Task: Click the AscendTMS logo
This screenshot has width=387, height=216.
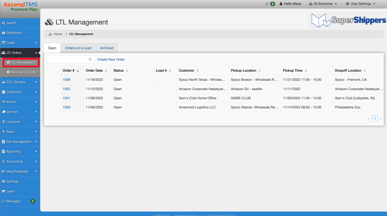Action: coord(21,4)
